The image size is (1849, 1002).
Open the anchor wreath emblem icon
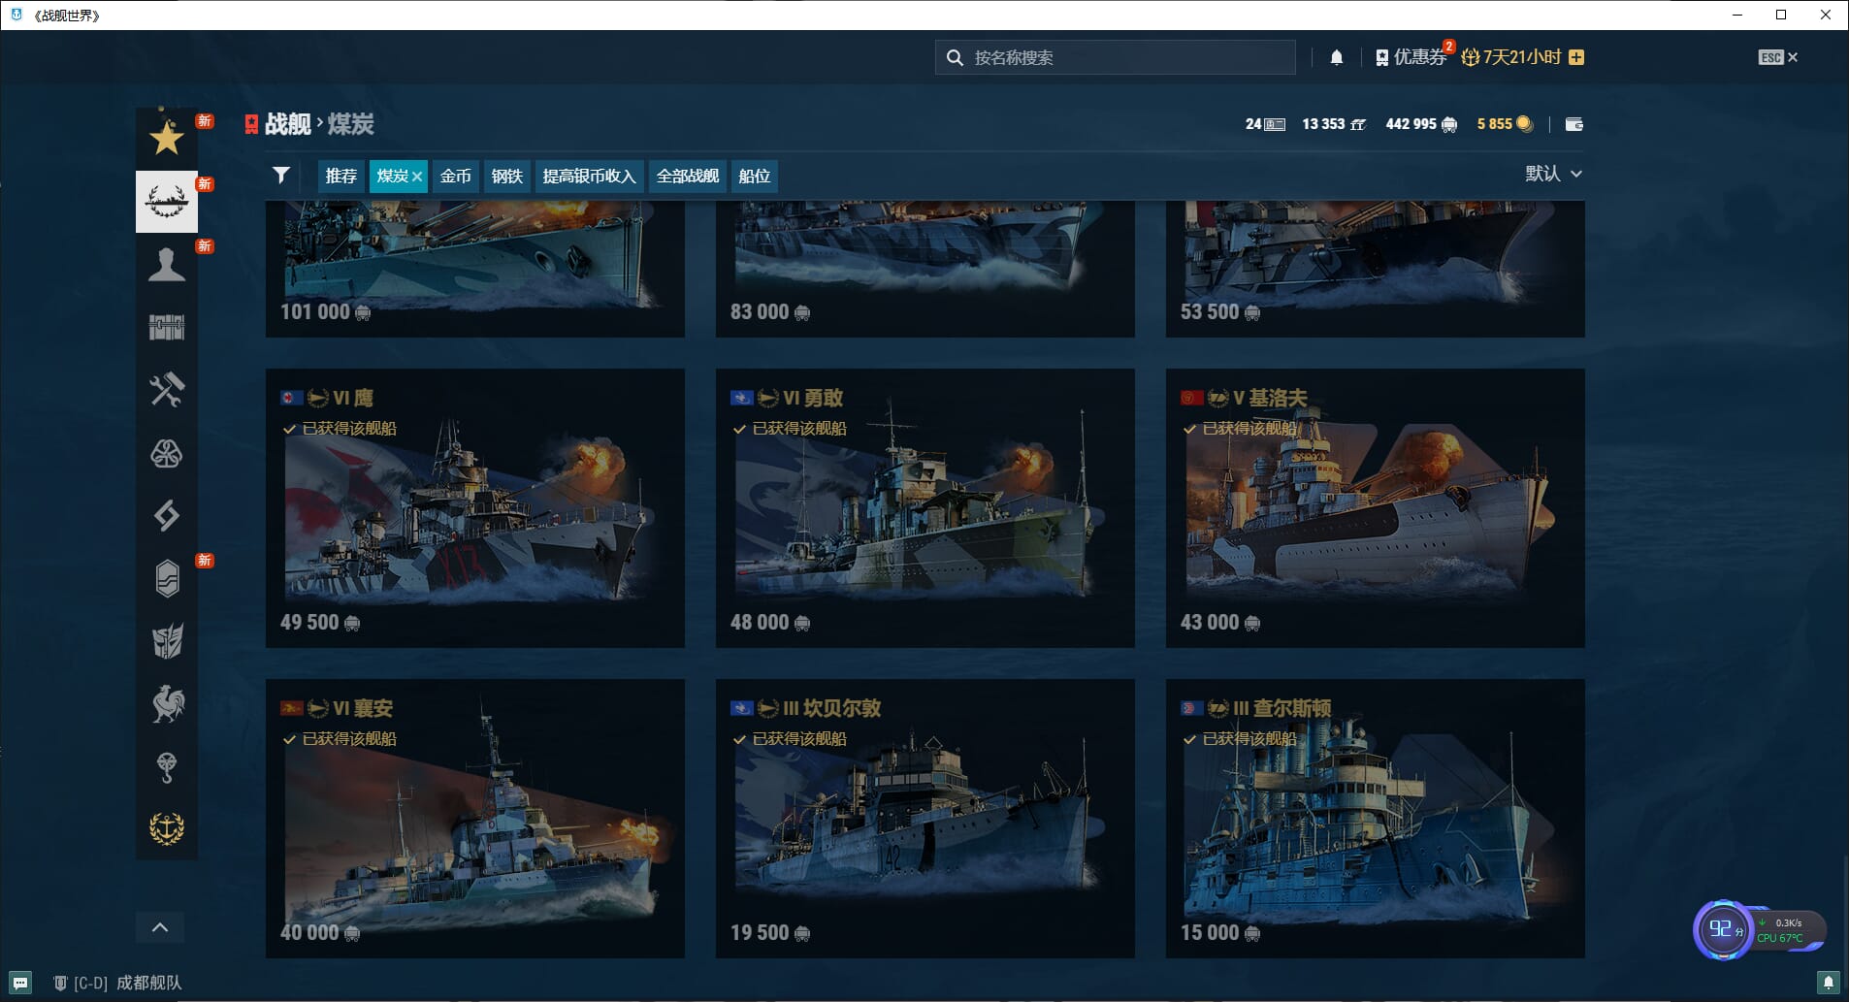coord(166,828)
